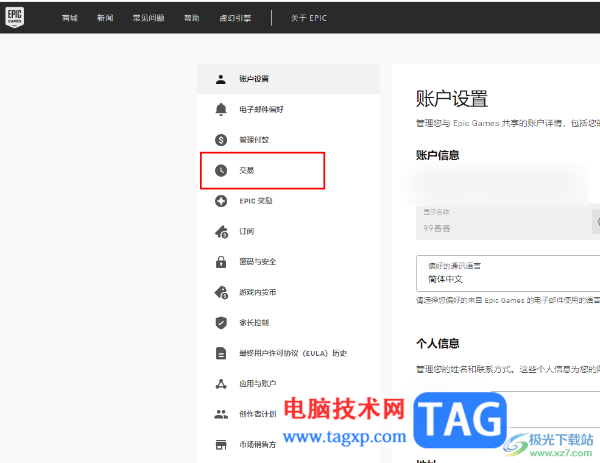Open the 密码与安全 section
Screen dimensions: 600x463
coord(288,262)
